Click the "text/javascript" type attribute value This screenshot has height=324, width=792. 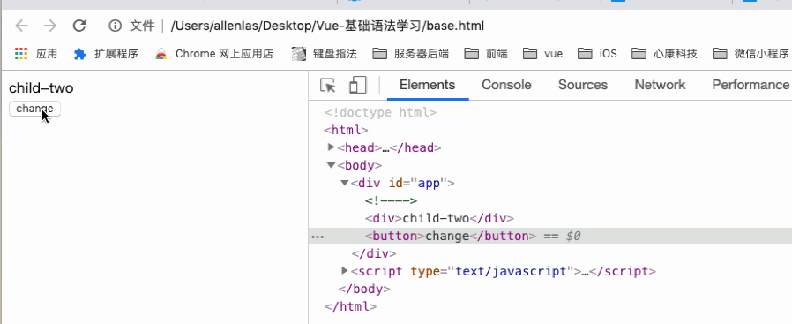pos(512,271)
